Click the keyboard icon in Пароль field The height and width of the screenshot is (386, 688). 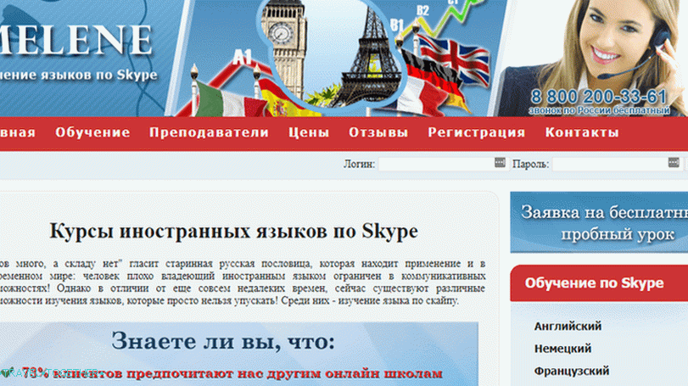pyautogui.click(x=674, y=163)
